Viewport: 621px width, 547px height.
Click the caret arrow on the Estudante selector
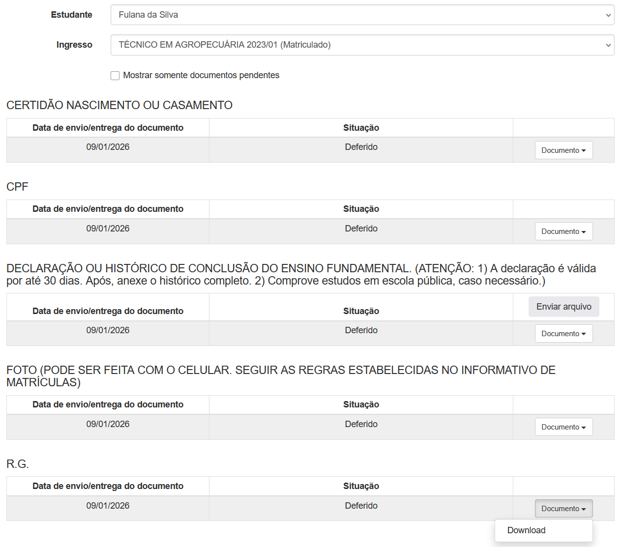(608, 15)
